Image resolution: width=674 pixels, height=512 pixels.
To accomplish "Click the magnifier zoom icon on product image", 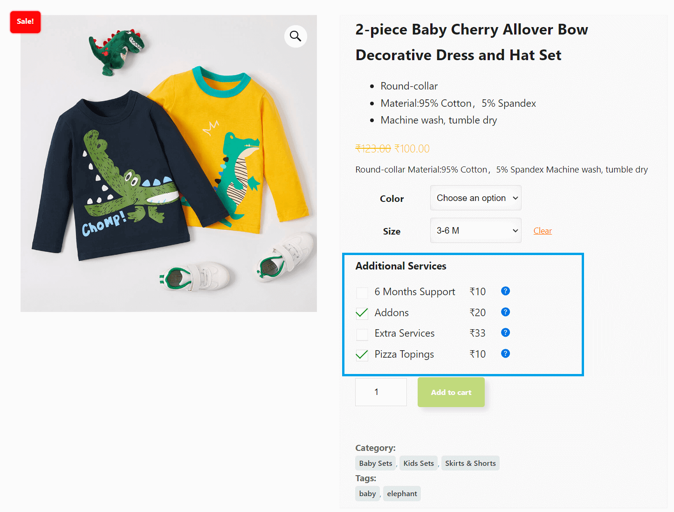I will pyautogui.click(x=296, y=36).
